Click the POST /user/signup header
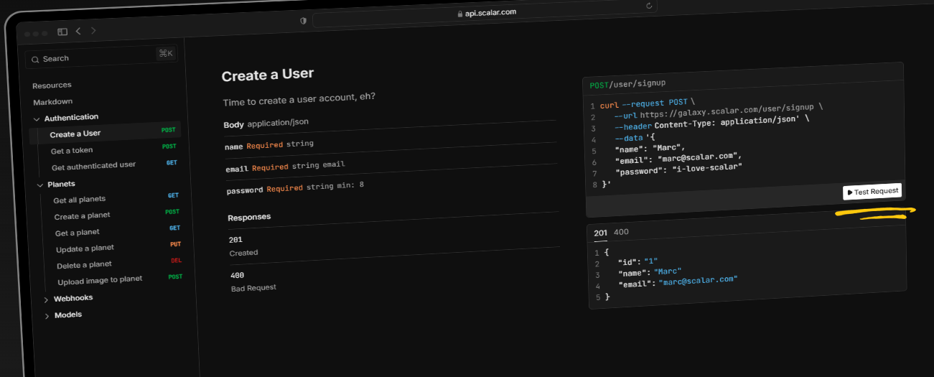The image size is (934, 377). coord(628,84)
